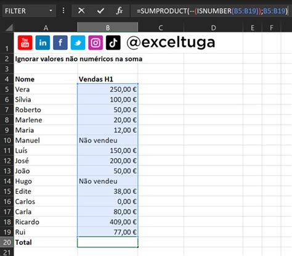The image size is (292, 256).
Task: Select column C header
Action: pos(161,28)
